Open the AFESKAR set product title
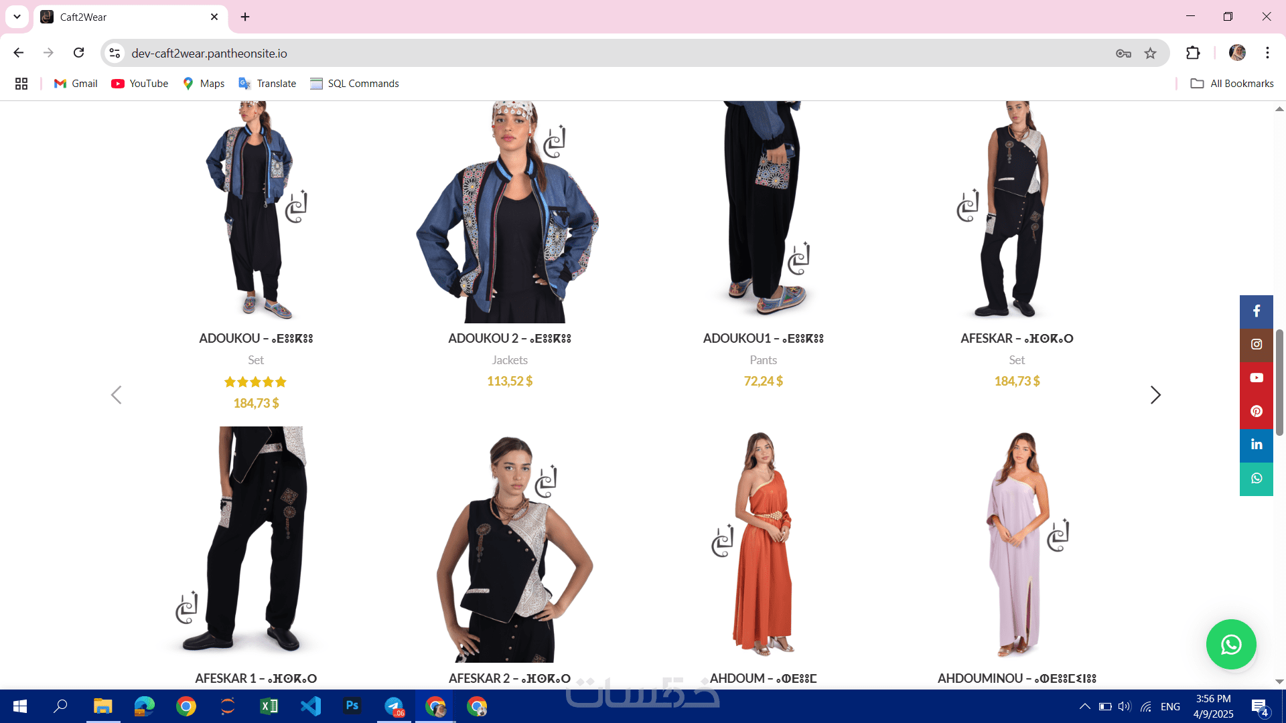This screenshot has width=1286, height=723. pos(1016,339)
